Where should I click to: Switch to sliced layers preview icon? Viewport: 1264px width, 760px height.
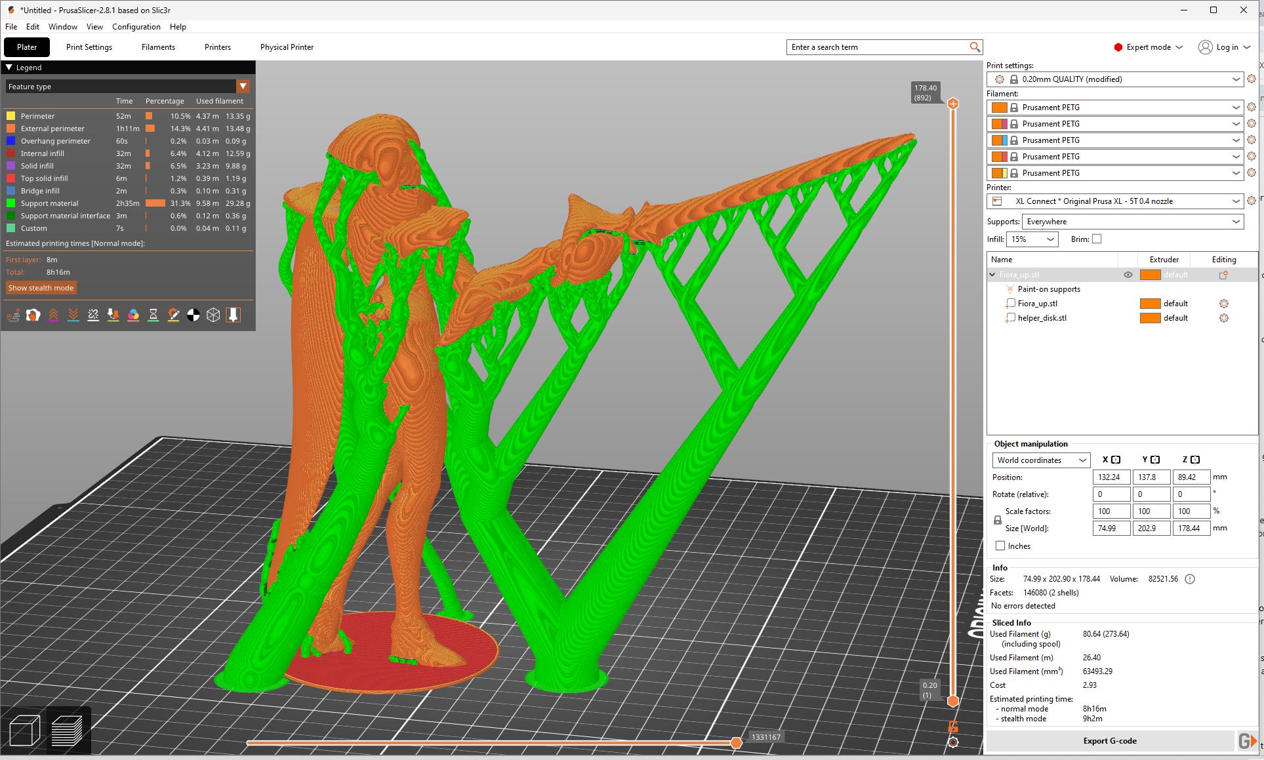(67, 730)
